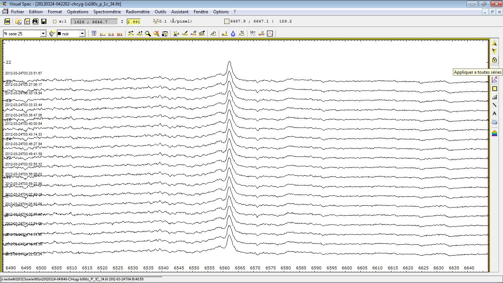Click the floppy disk save icon

pyautogui.click(x=44, y=21)
